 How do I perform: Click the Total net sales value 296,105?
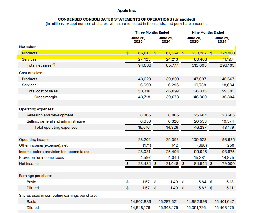point(227,65)
